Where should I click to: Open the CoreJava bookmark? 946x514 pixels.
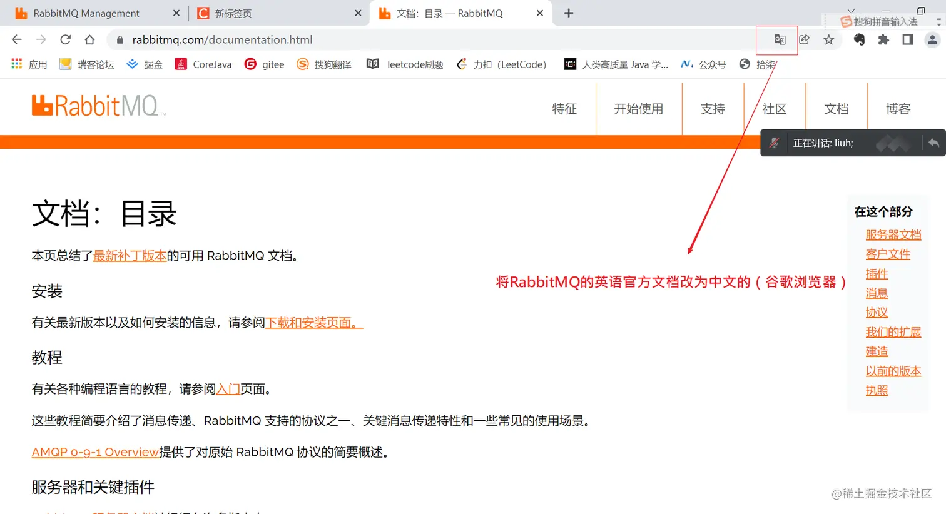203,64
